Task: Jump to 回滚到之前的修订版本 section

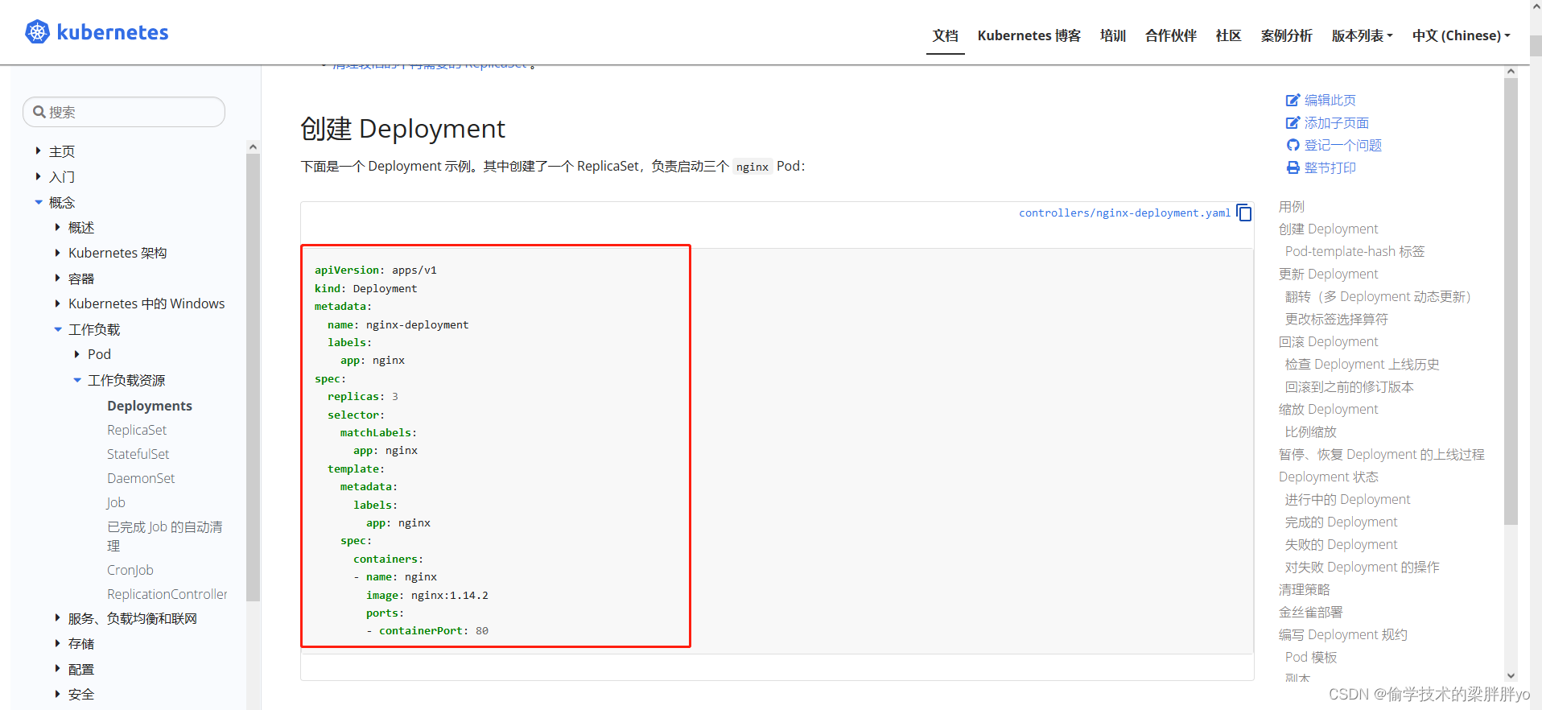Action: click(x=1349, y=386)
